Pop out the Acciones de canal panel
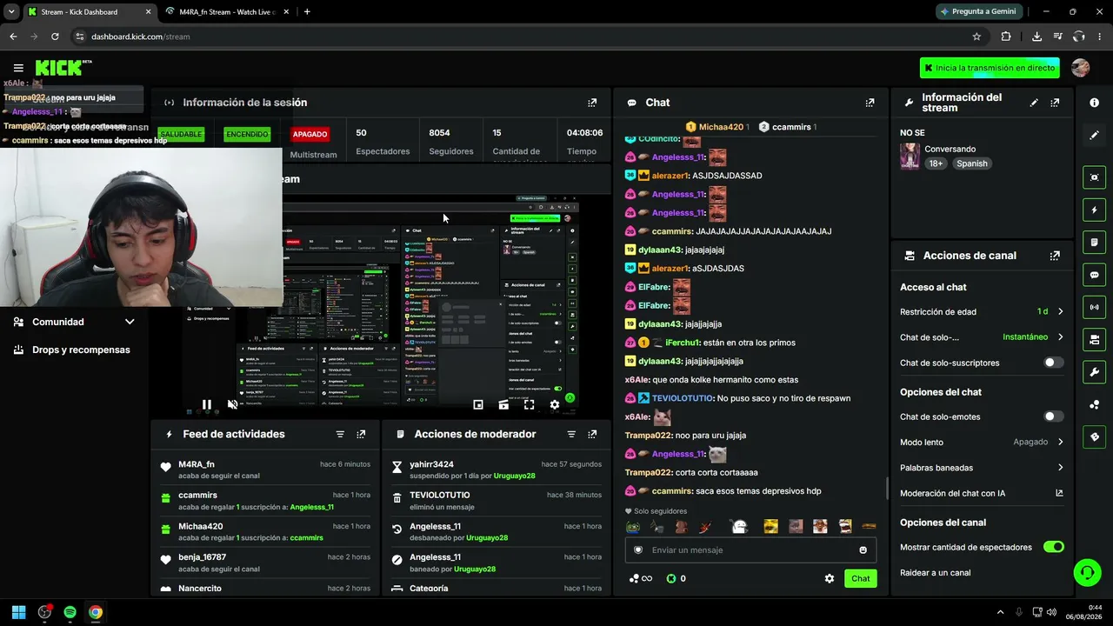Viewport: 1113px width, 626px height. click(x=1055, y=256)
